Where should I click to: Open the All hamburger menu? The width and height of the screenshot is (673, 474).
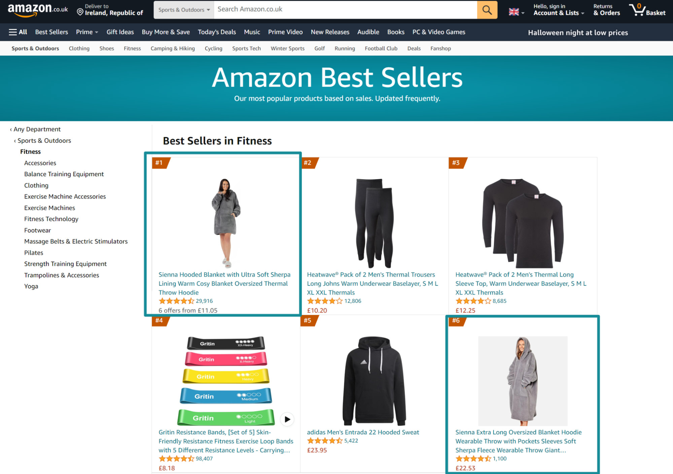pyautogui.click(x=12, y=32)
